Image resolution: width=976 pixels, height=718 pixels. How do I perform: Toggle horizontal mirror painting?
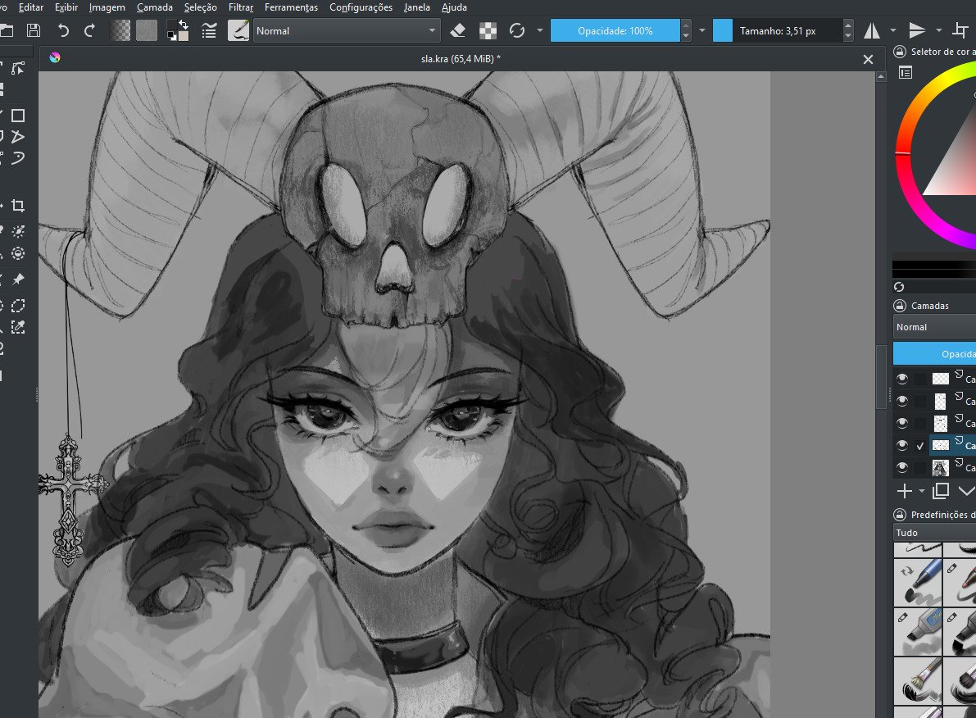coord(872,30)
